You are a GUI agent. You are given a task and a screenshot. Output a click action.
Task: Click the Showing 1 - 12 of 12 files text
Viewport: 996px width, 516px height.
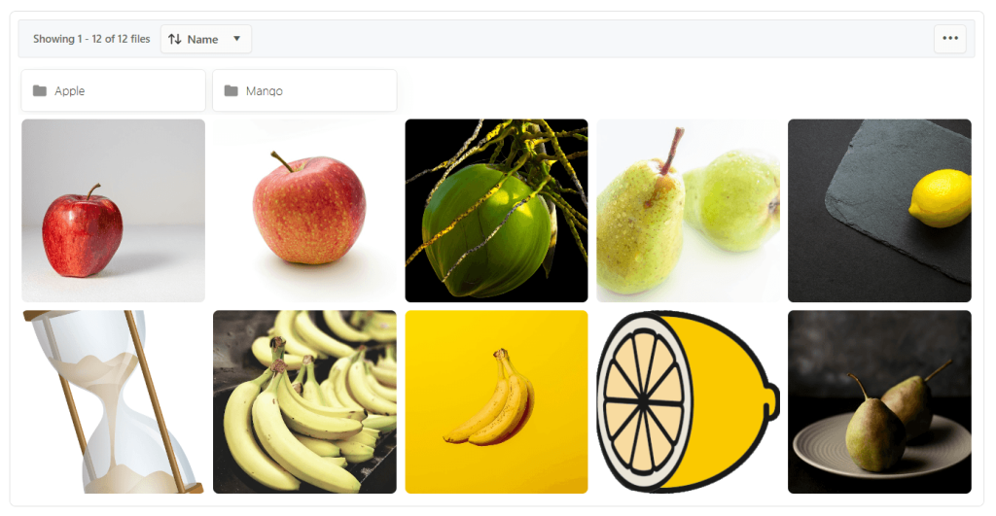tap(91, 39)
